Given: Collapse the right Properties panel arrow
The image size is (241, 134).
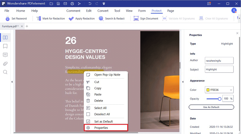Looking at the screenshot, I should (183, 82).
